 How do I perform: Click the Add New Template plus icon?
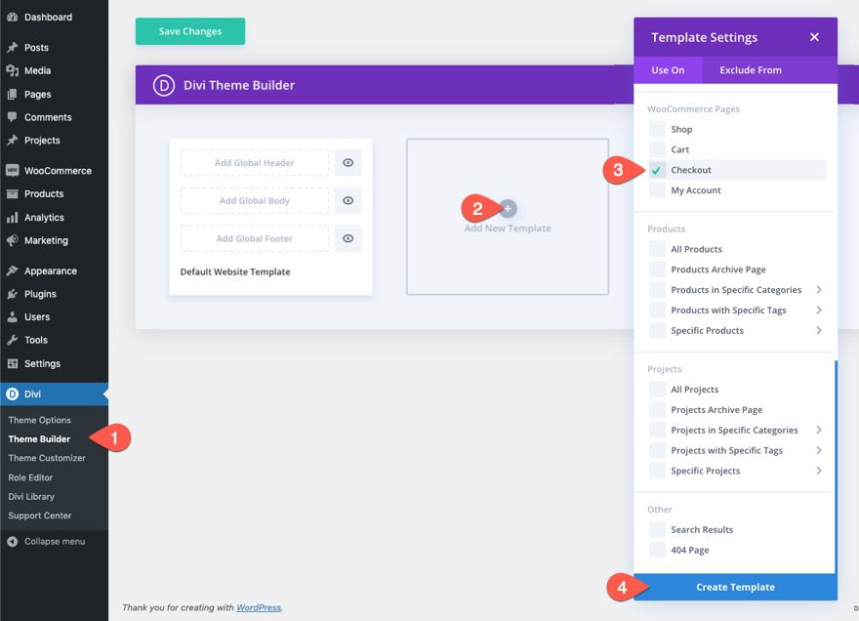(507, 208)
